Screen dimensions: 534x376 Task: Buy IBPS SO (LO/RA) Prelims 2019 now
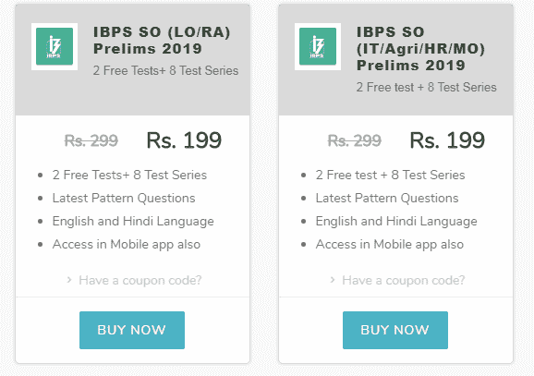coord(132,330)
